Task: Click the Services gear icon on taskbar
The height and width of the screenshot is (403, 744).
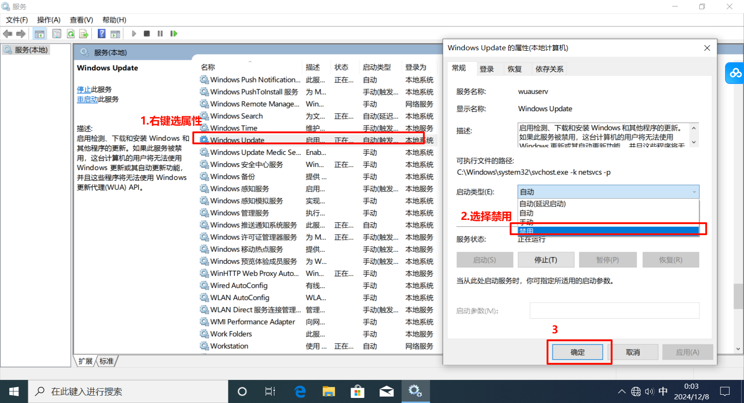Action: (415, 391)
